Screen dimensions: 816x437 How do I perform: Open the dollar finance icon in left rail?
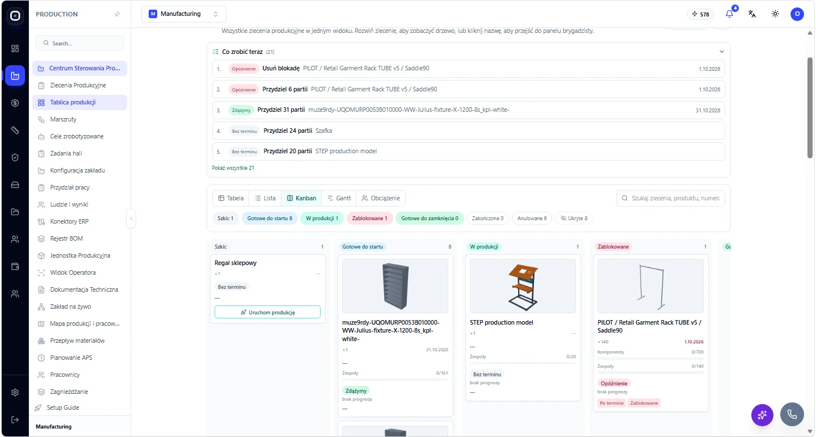15,103
